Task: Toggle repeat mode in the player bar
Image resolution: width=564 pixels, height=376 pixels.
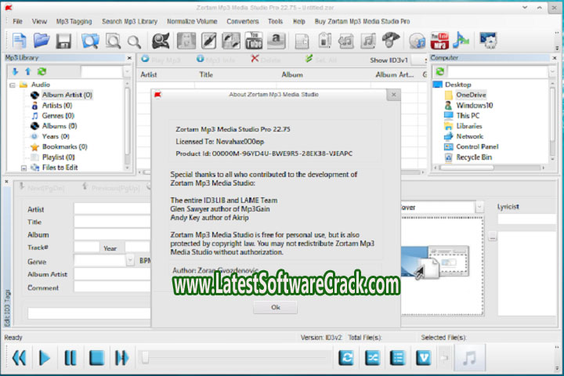Action: click(345, 358)
